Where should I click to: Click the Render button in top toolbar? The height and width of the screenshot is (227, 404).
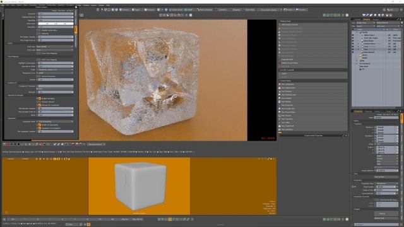coord(288,10)
